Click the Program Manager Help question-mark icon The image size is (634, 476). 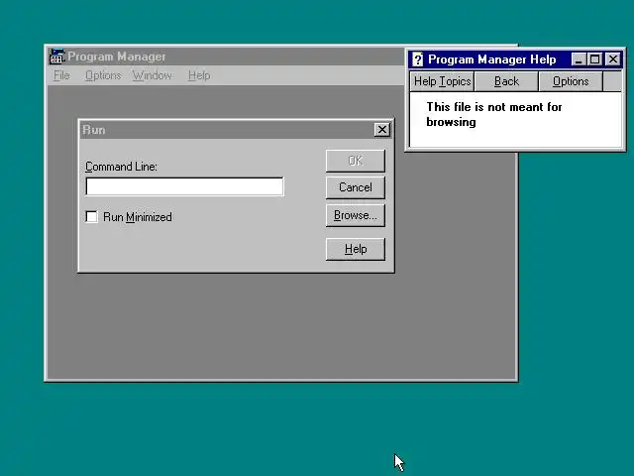coord(418,59)
